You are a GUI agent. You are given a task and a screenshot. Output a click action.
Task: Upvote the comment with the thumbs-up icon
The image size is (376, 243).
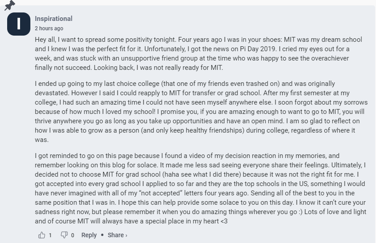[42, 235]
